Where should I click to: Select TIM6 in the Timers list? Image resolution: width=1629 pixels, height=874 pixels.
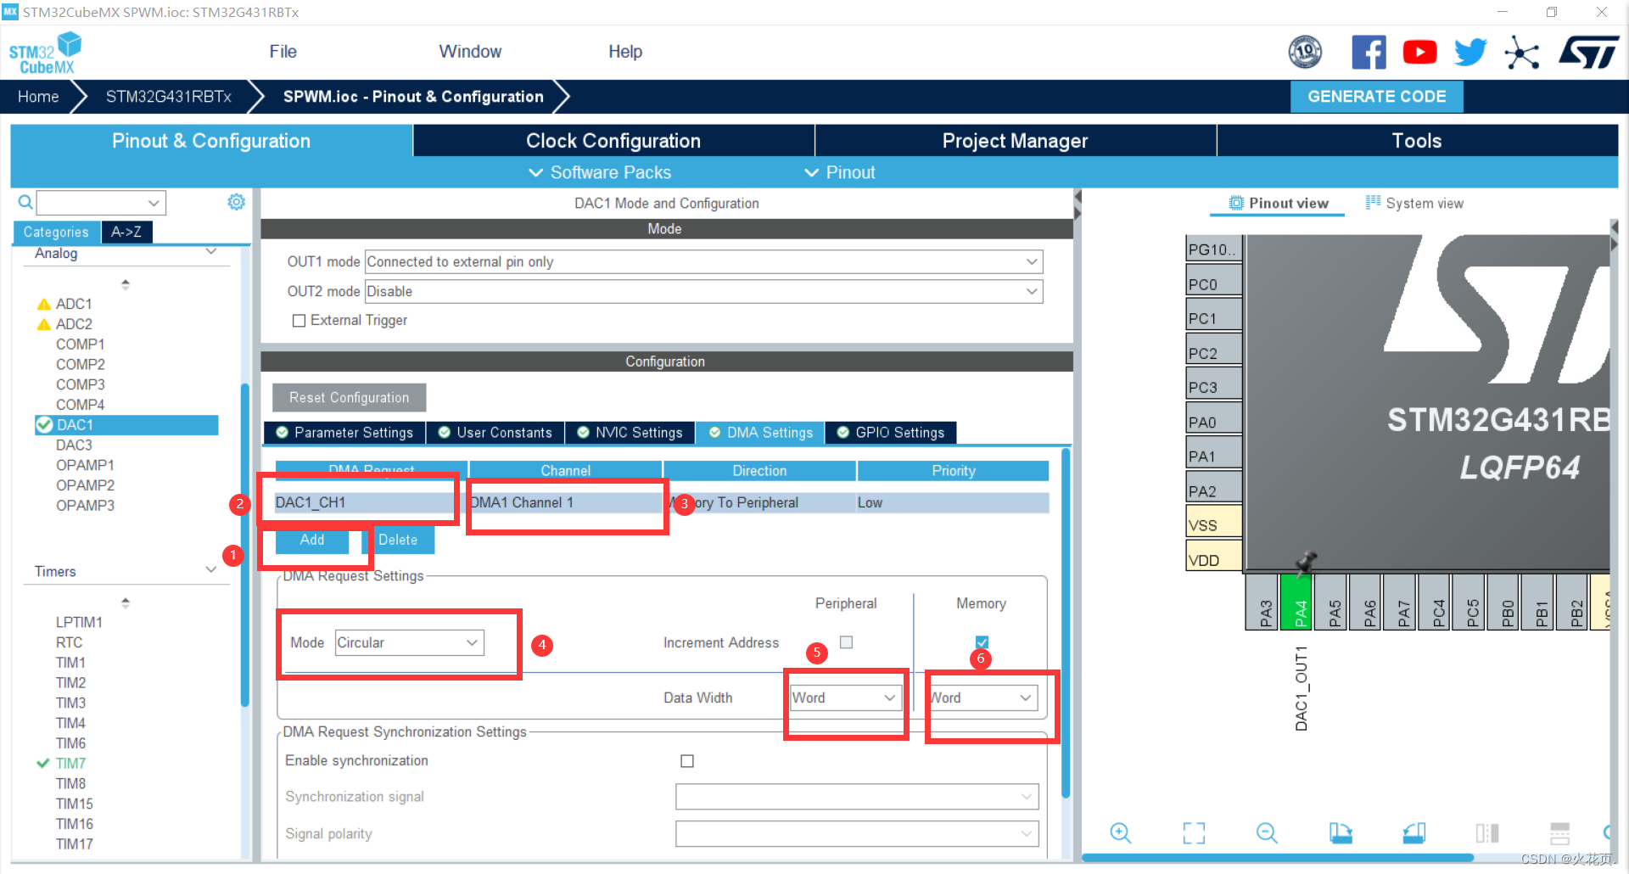pos(70,743)
